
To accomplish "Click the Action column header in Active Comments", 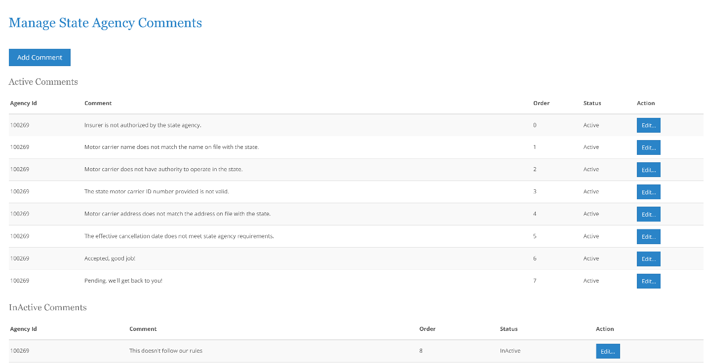I will [x=646, y=103].
